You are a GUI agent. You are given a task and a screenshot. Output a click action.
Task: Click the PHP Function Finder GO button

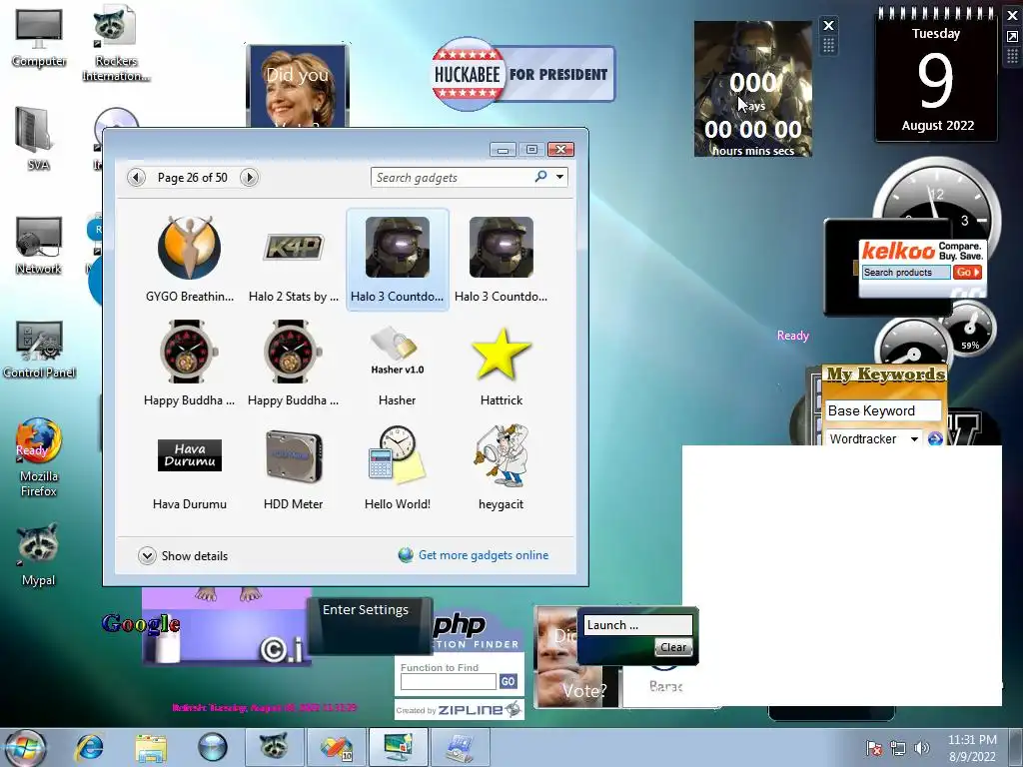coord(509,681)
